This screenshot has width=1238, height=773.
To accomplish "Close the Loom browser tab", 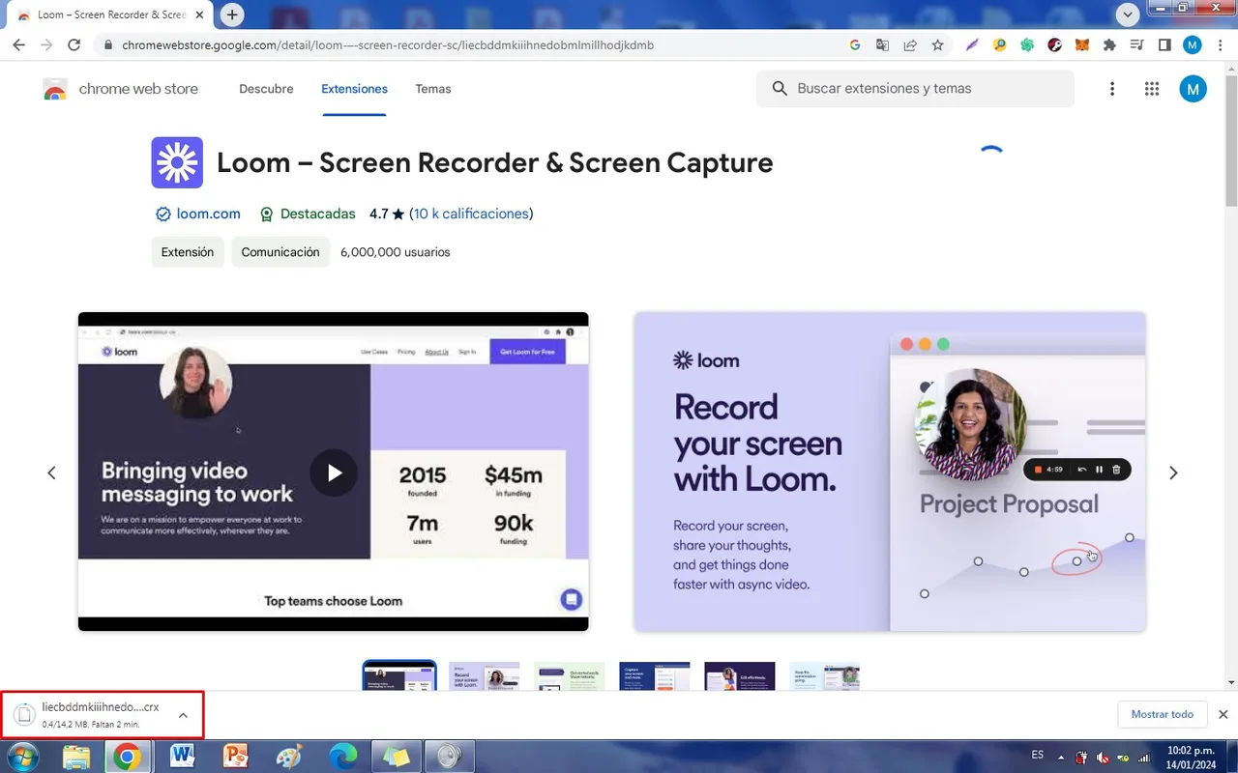I will point(200,14).
